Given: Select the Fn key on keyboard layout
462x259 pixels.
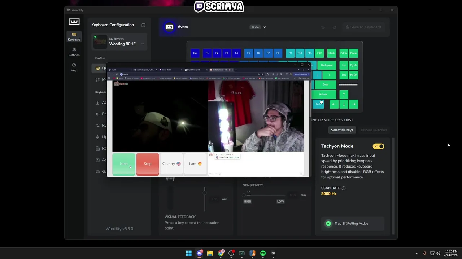Looking at the screenshot, I should click(x=318, y=104).
